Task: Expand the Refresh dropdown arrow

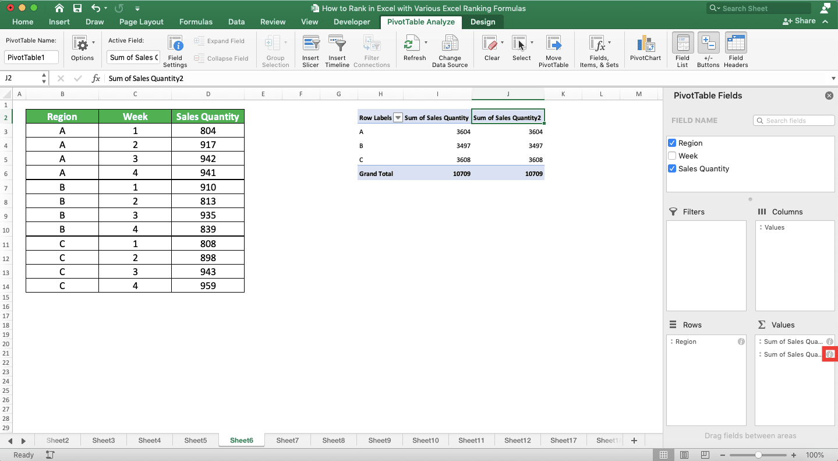Action: click(x=426, y=43)
